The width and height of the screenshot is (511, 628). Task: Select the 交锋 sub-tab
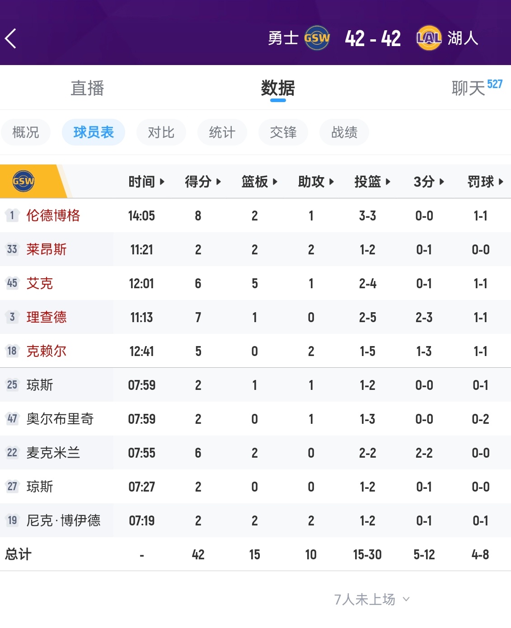[283, 132]
